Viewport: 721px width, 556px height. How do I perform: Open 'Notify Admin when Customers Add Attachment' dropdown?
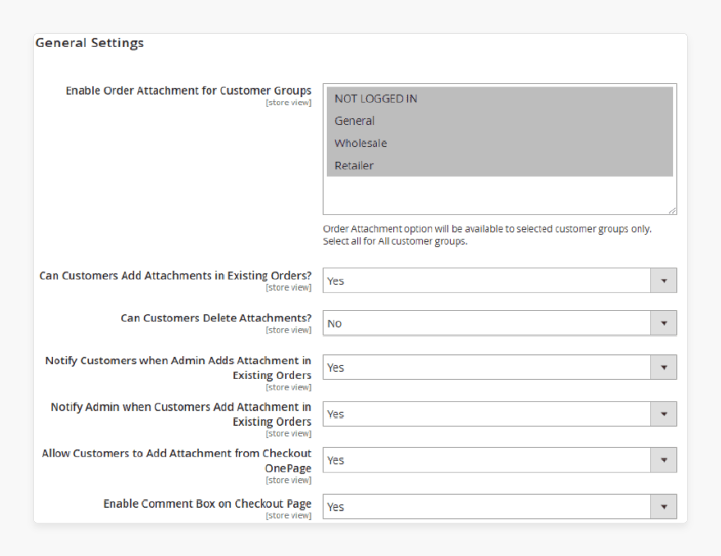coord(500,414)
